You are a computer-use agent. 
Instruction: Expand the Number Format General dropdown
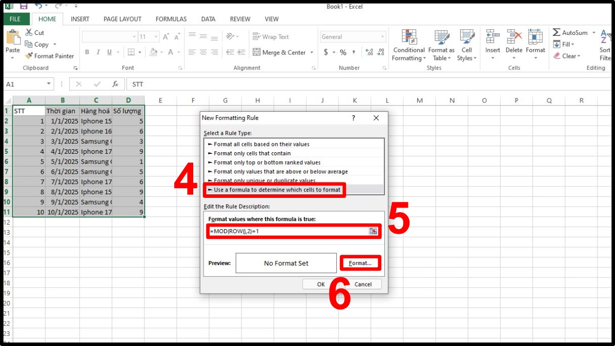382,37
